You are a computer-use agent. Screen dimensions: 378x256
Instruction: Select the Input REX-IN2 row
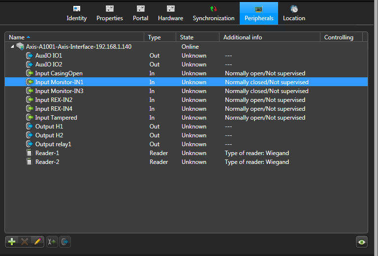click(x=54, y=100)
